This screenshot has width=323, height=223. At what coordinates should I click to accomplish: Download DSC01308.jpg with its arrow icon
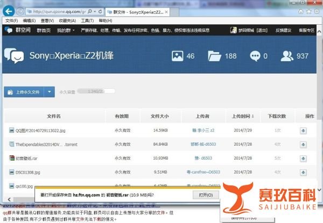click(303, 172)
